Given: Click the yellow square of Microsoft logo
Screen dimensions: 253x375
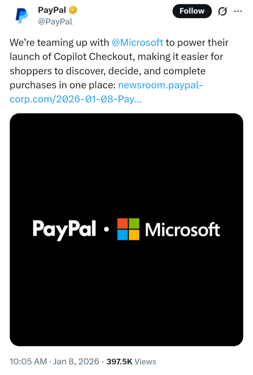Looking at the screenshot, I should tap(134, 235).
